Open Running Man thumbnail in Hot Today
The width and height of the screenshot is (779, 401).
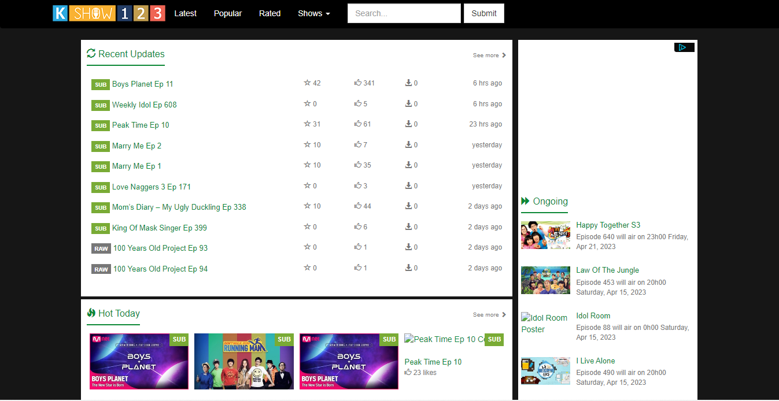click(244, 361)
